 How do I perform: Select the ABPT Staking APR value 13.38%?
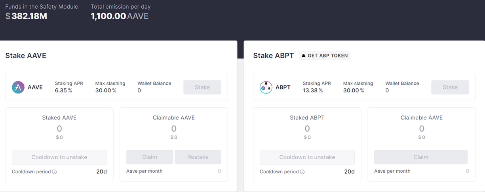[x=313, y=91]
